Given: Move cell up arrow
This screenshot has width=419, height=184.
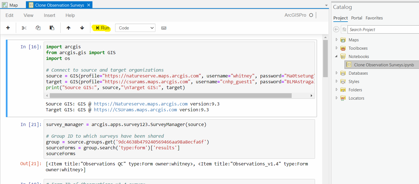Looking at the screenshot, I should pos(68,28).
